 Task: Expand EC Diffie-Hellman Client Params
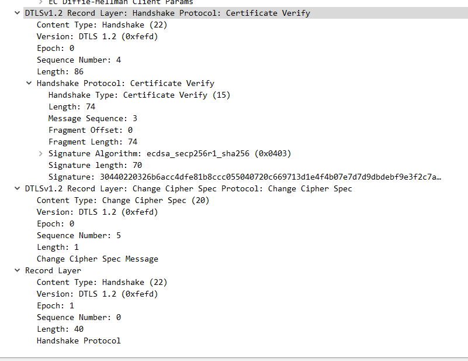(40, 2)
